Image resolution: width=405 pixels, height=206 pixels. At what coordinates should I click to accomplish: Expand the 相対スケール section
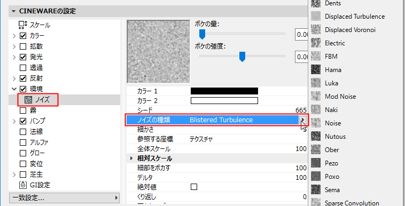click(x=131, y=159)
